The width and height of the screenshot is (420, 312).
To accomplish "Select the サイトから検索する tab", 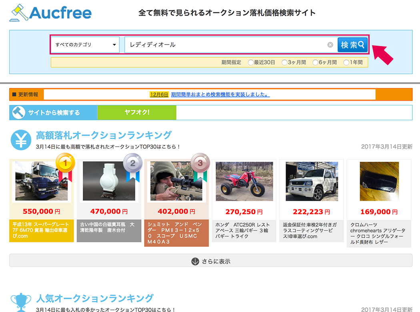I will [54, 113].
